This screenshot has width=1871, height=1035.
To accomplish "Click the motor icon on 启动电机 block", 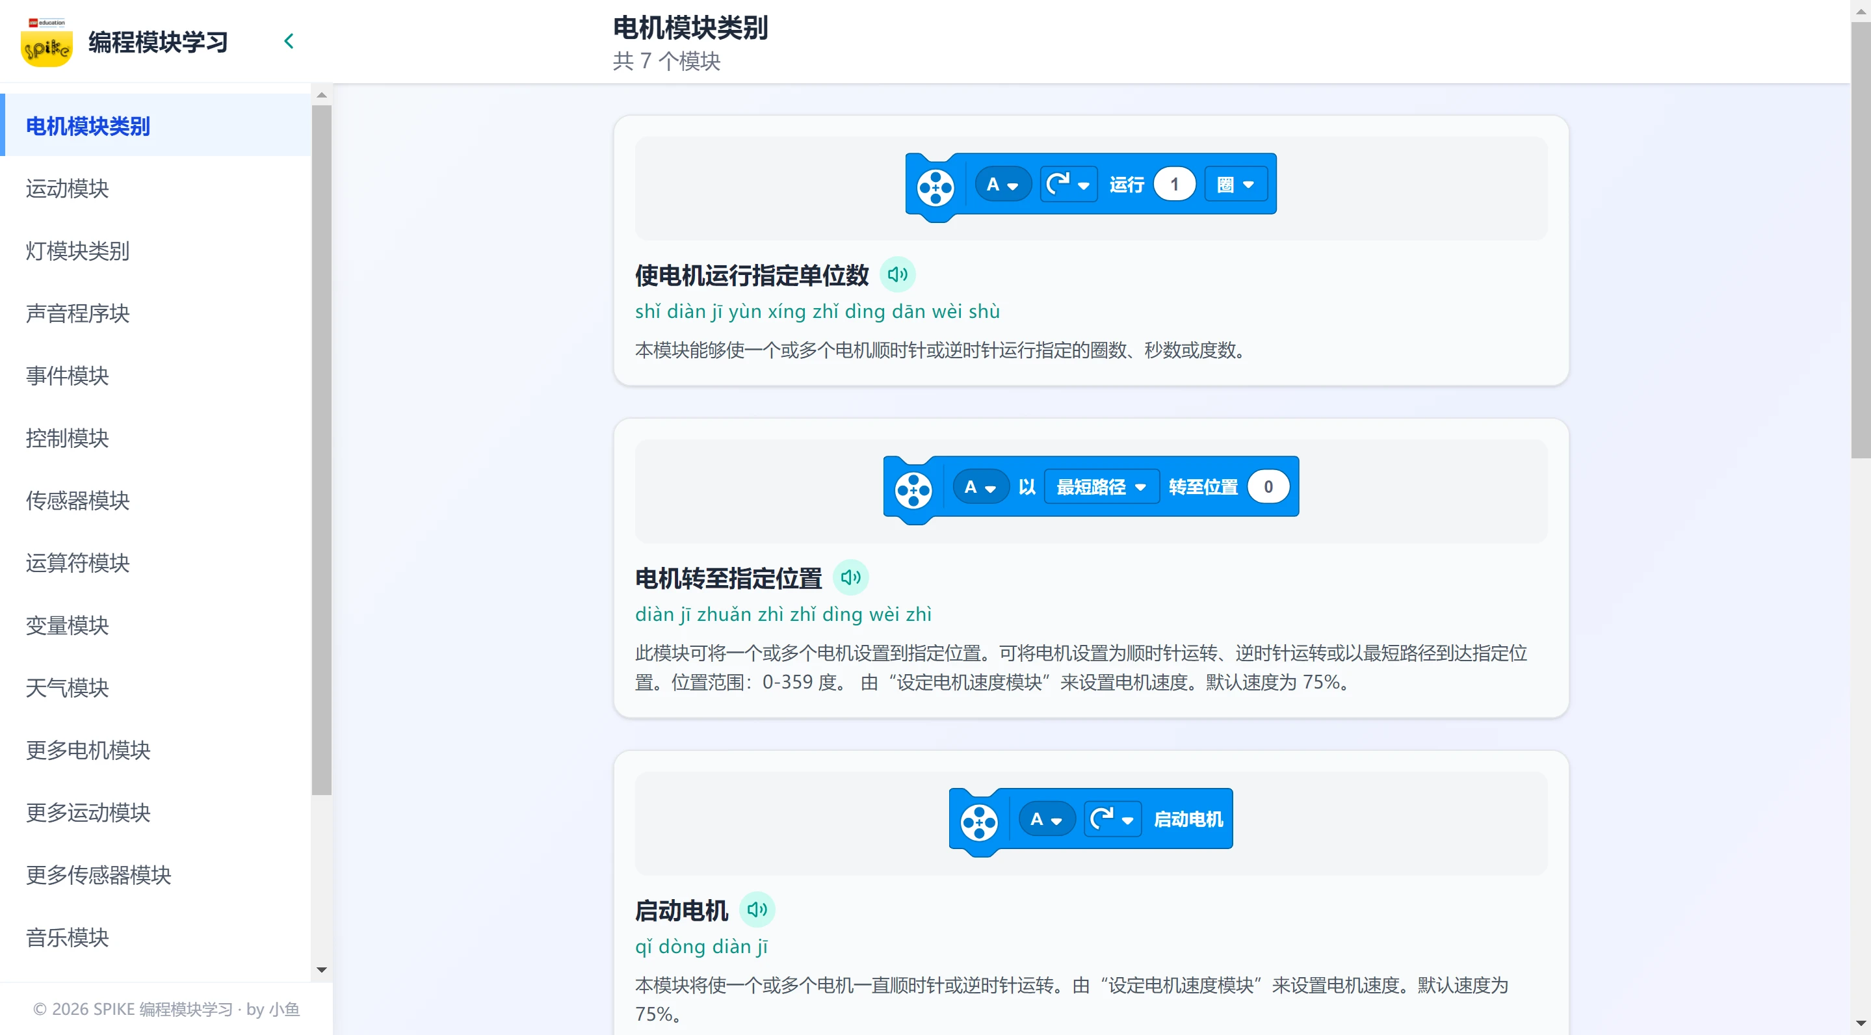I will tap(979, 823).
